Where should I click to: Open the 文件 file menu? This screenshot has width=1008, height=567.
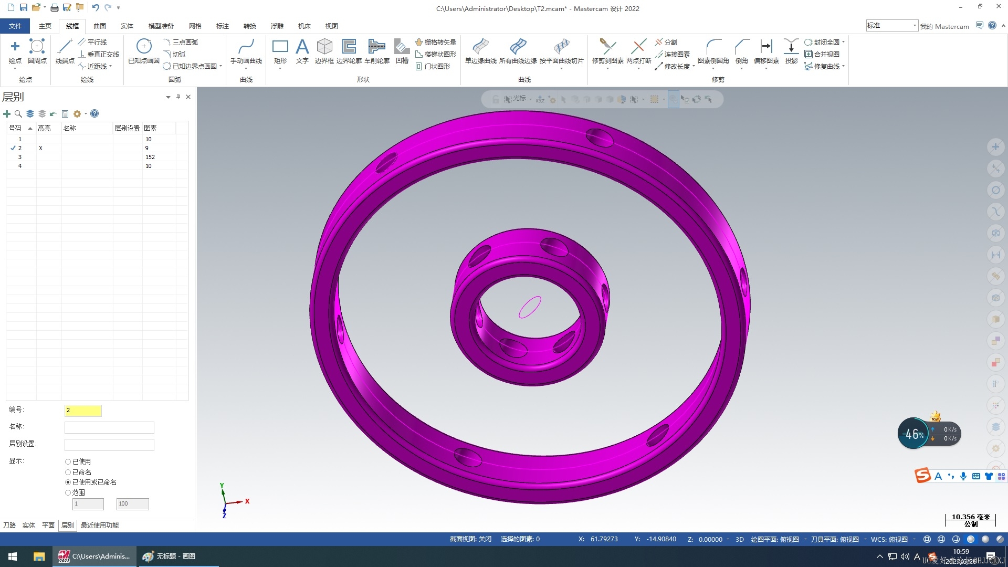pyautogui.click(x=15, y=26)
